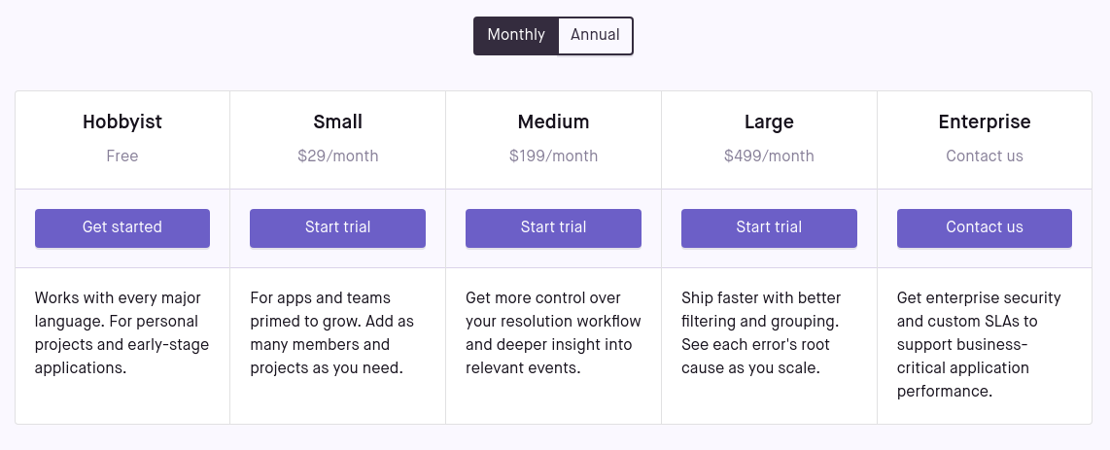Click Contact us text under Enterprise
This screenshot has height=450, width=1110.
coord(985,156)
